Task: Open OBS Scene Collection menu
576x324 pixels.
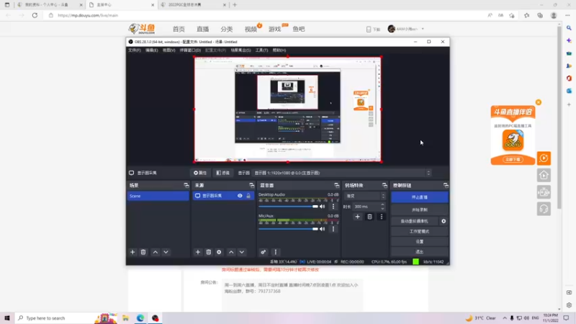Action: [x=240, y=50]
